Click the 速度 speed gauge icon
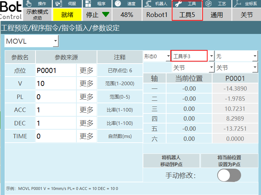The width and height of the screenshot is (261, 195). (118, 4)
